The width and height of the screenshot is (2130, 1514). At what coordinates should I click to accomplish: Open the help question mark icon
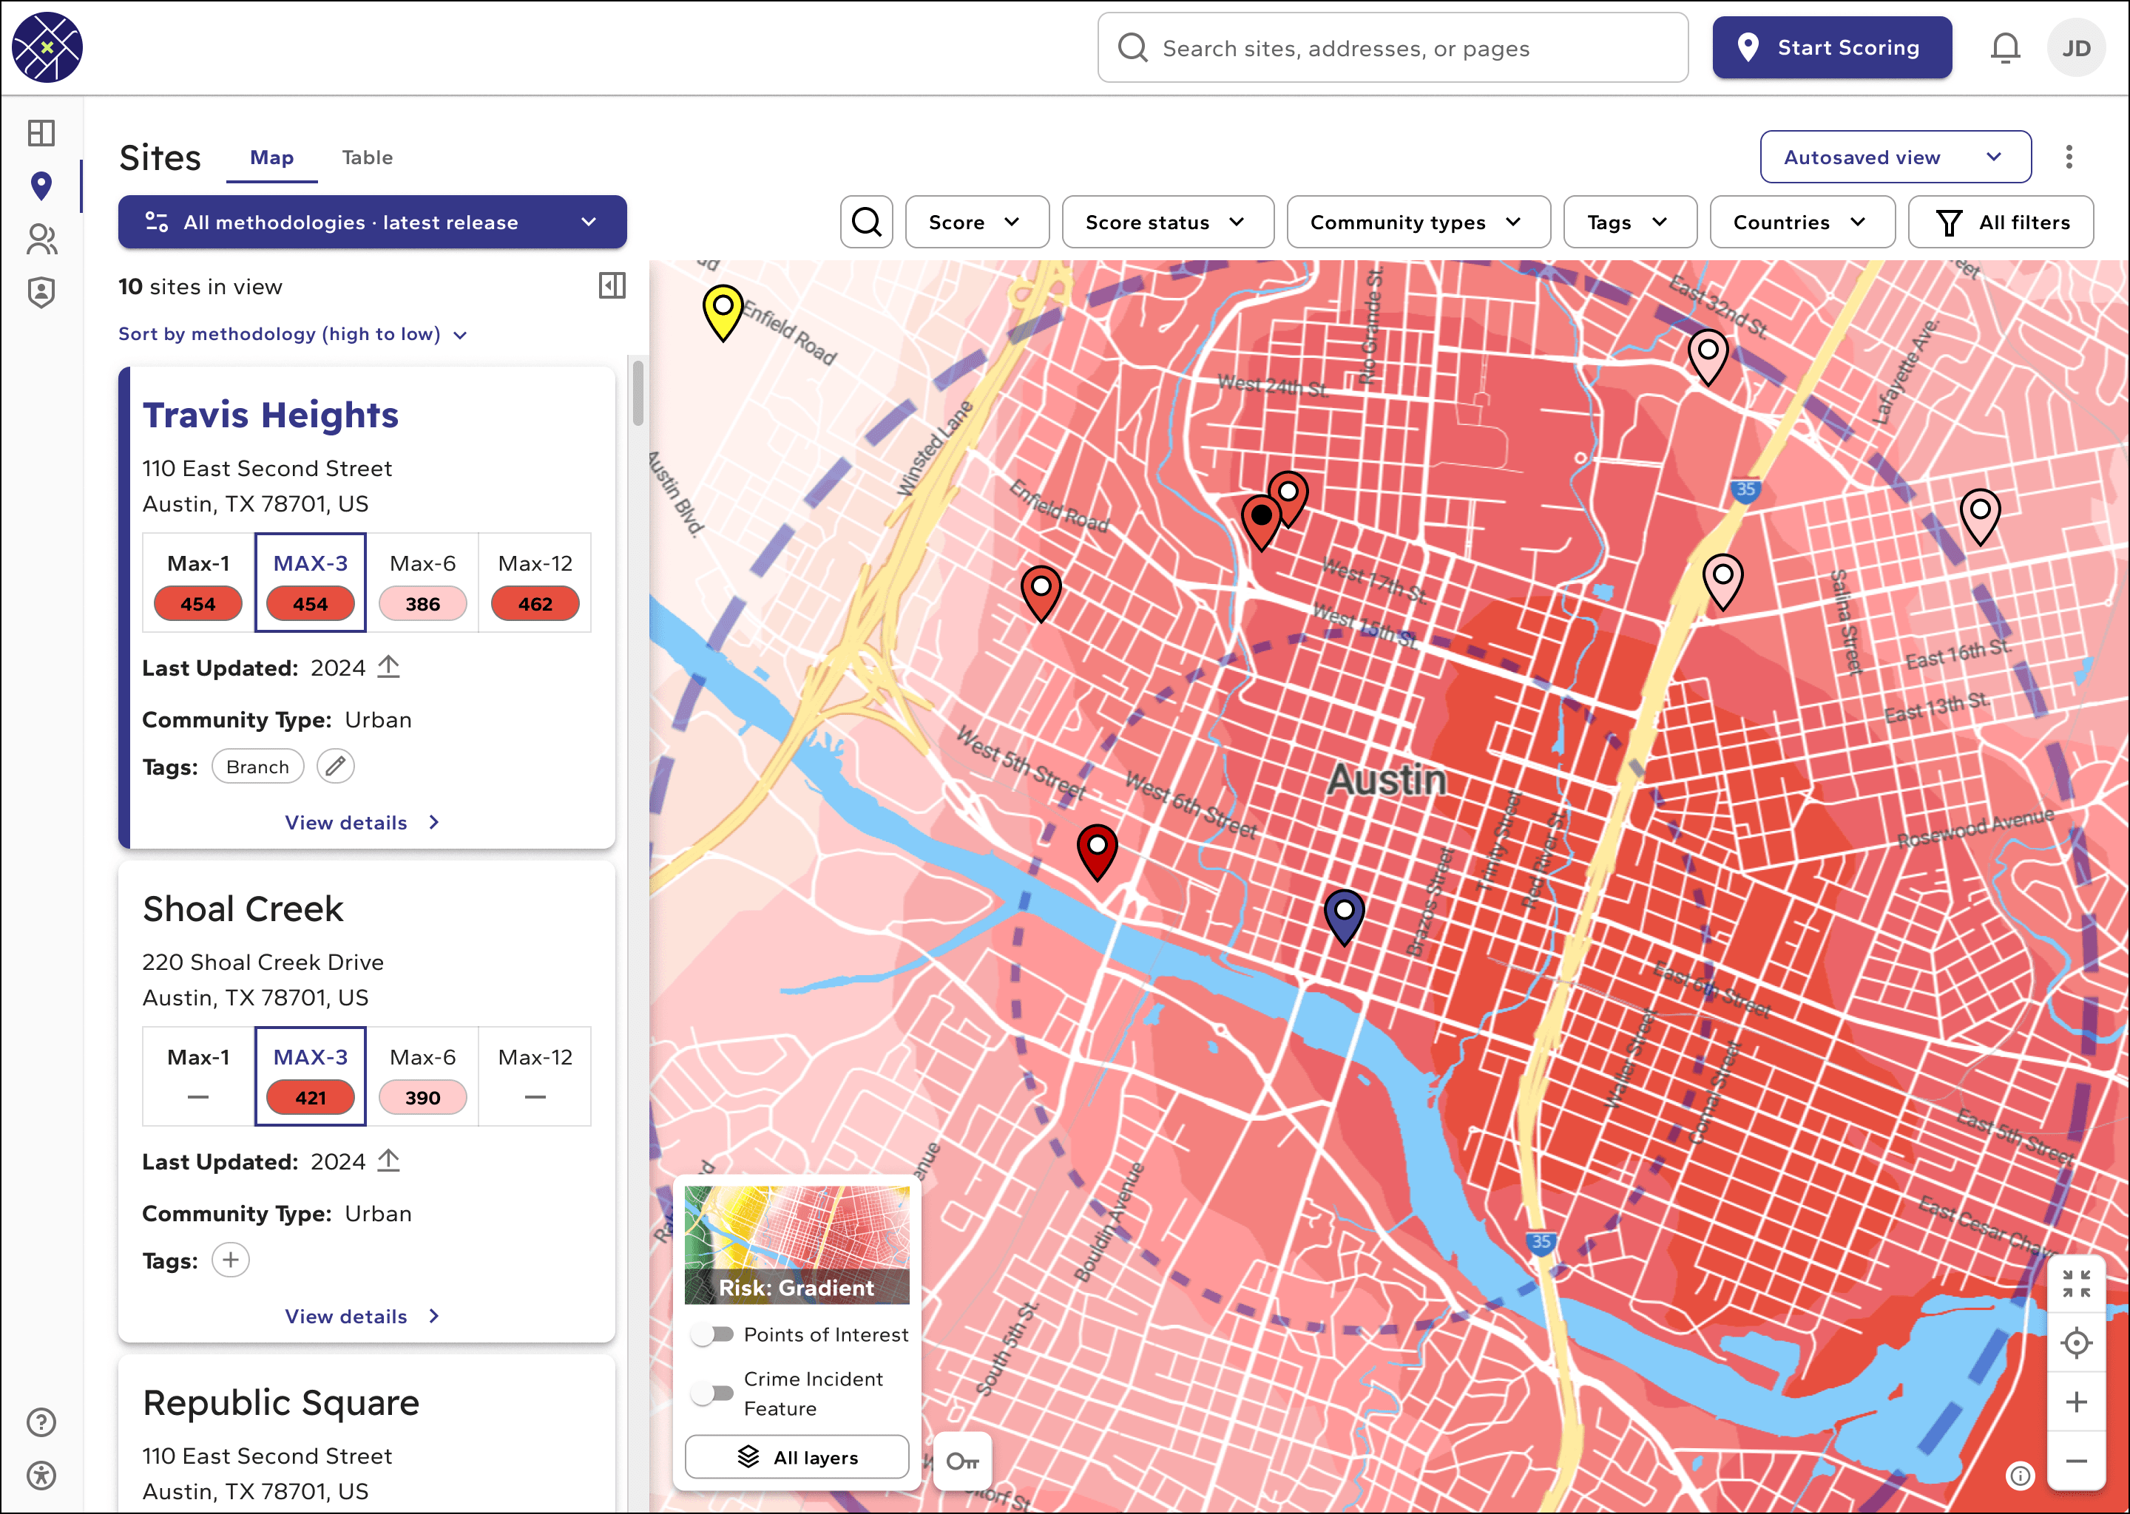pyautogui.click(x=41, y=1422)
